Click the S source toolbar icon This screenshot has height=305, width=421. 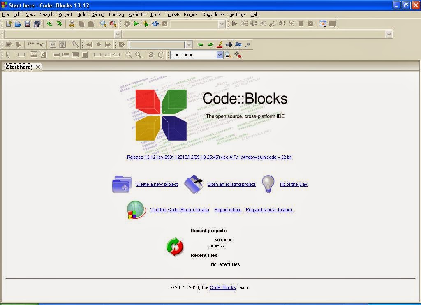click(x=151, y=55)
